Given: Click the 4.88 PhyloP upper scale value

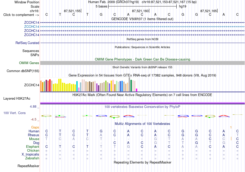Looking at the screenshot, I should (x=33, y=107).
